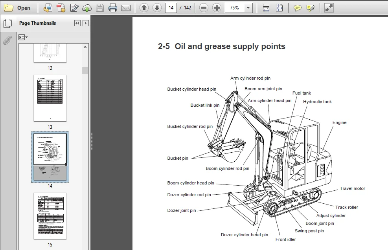Click the Front idler label
The width and height of the screenshot is (388, 250).
pos(285,239)
